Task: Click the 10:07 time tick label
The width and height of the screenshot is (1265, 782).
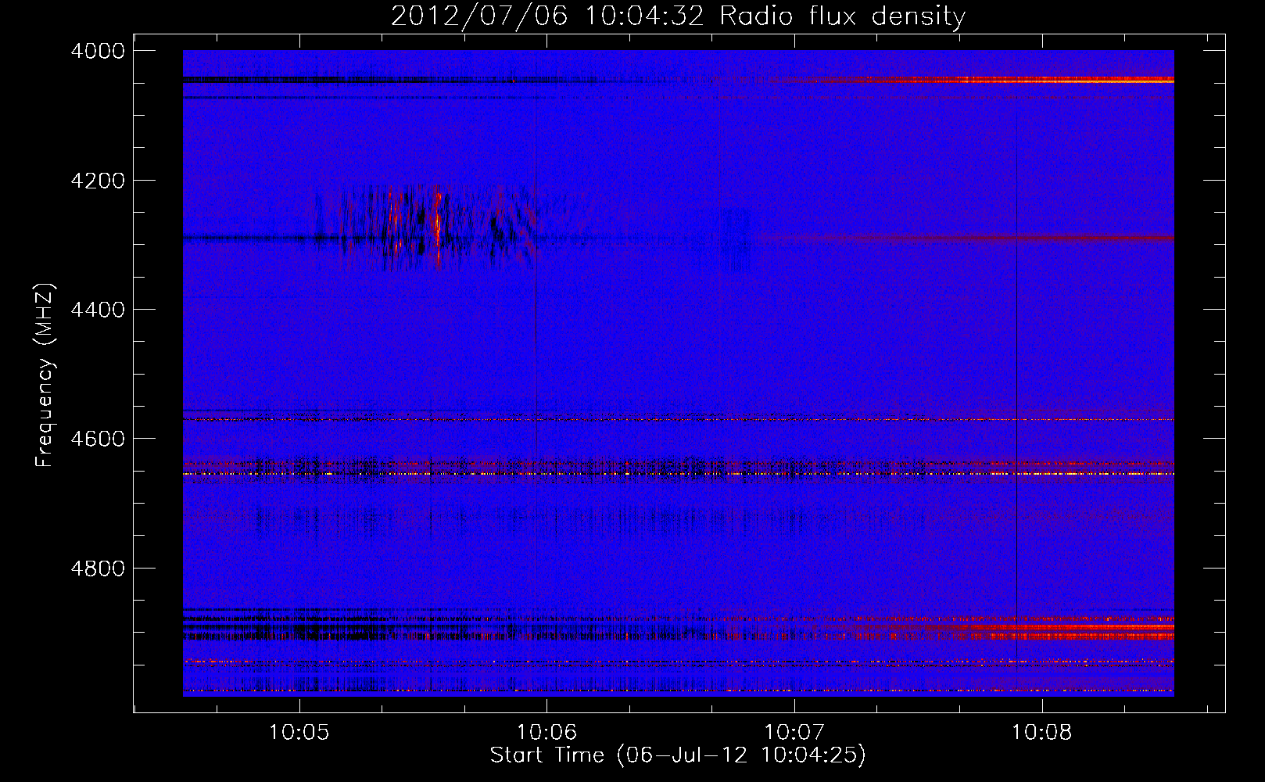Action: click(x=794, y=732)
